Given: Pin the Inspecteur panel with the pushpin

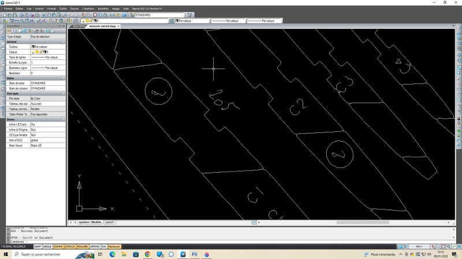Looking at the screenshot, I should pyautogui.click(x=59, y=26).
